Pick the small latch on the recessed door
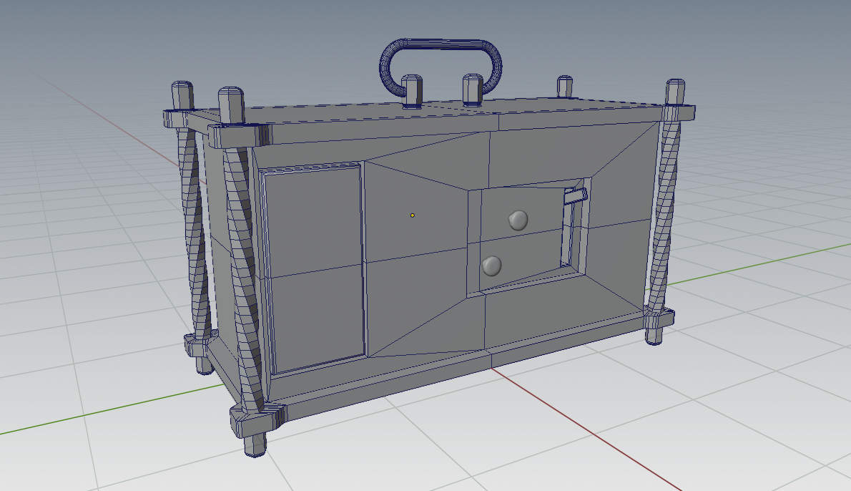 tap(575, 195)
